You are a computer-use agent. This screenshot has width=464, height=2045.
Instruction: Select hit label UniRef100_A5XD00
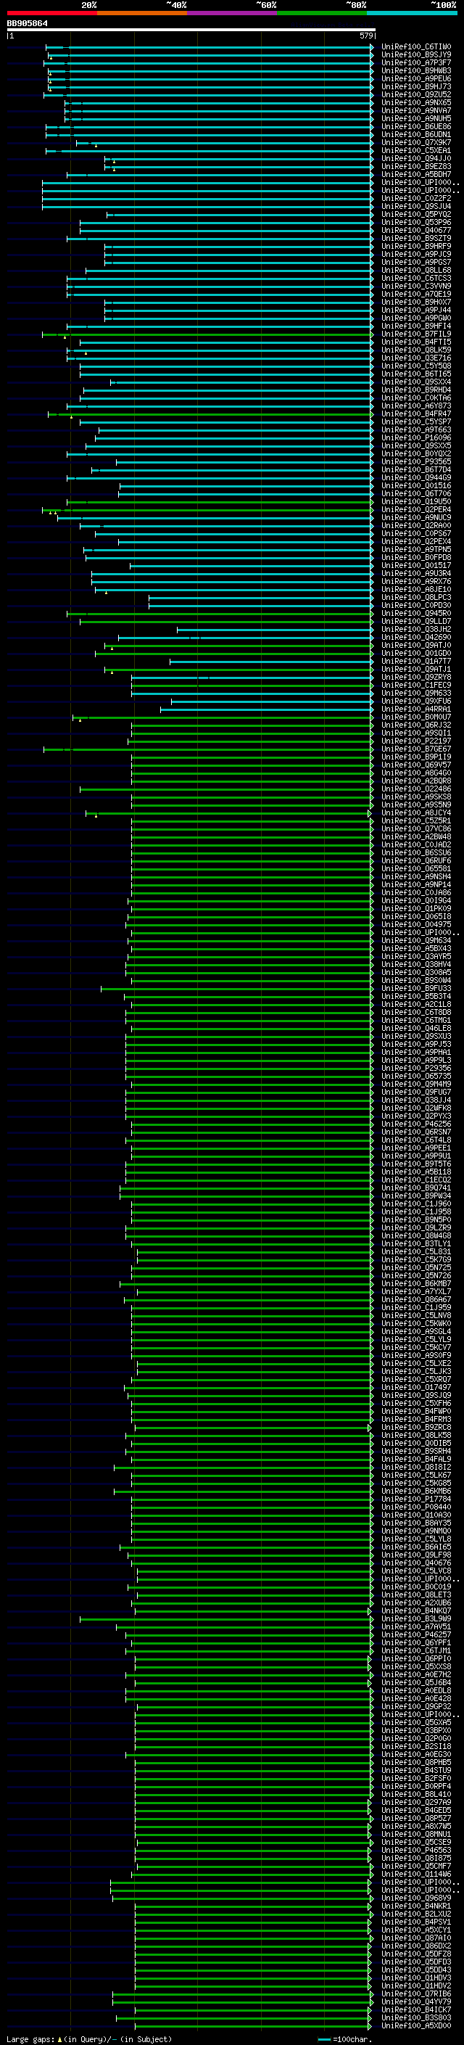click(x=416, y=2026)
